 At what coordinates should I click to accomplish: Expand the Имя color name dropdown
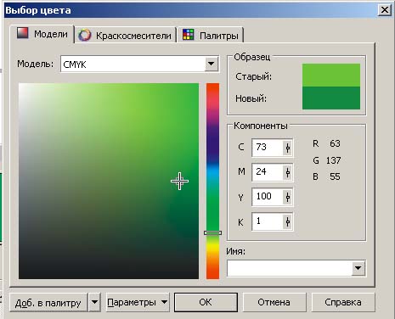(x=358, y=268)
